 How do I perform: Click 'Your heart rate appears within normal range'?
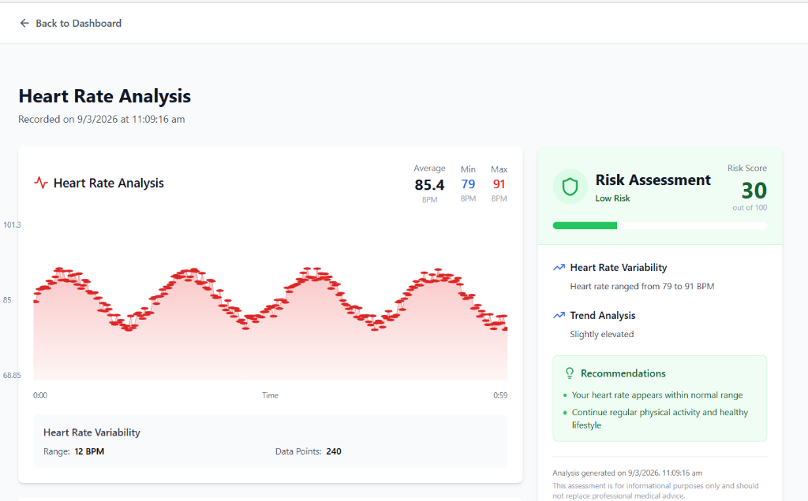[x=657, y=395]
